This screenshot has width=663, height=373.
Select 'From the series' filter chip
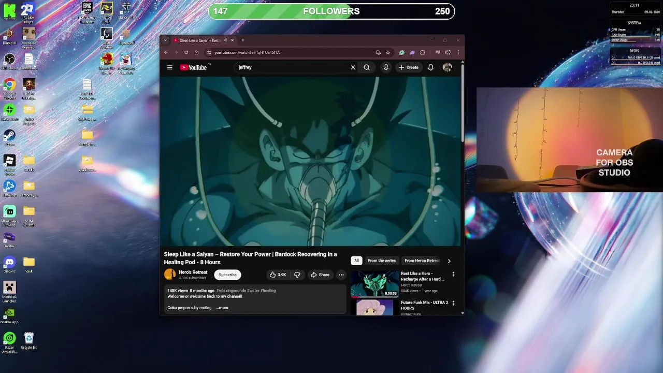click(382, 261)
